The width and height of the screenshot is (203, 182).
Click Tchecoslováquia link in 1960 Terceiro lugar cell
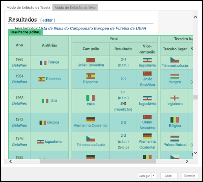click(x=175, y=66)
